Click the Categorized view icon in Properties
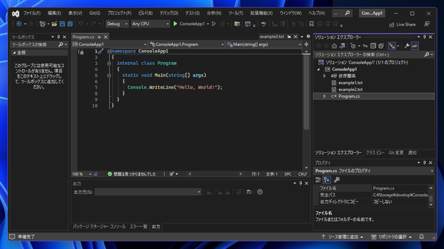The image size is (444, 249). pyautogui.click(x=318, y=180)
